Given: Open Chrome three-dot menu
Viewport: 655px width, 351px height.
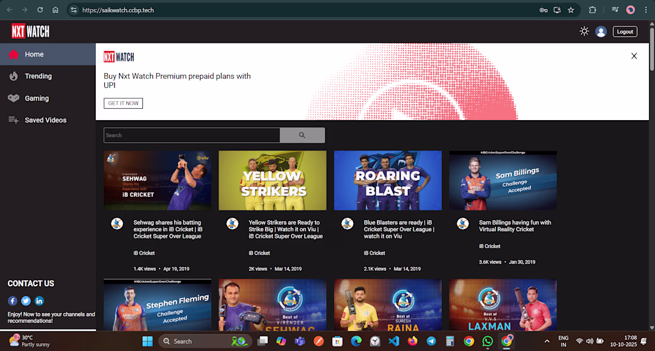Looking at the screenshot, I should (x=646, y=10).
